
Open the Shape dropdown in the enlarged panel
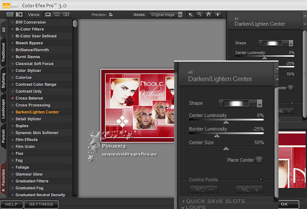[x=240, y=103]
